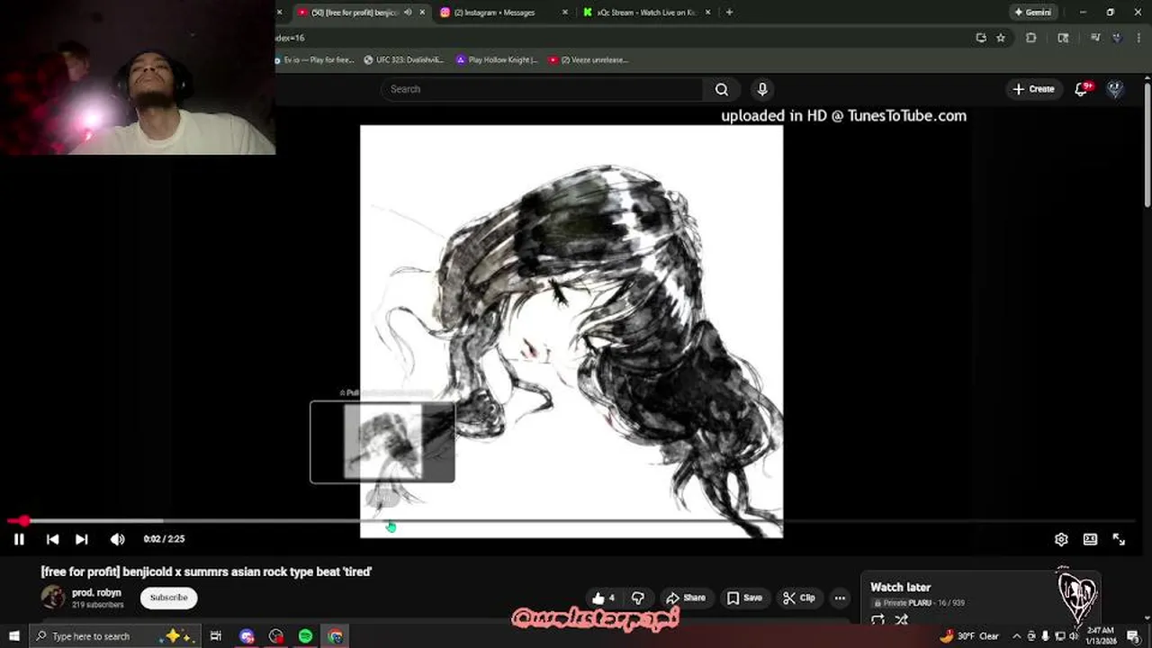Screen dimensions: 1152x648
Task: Open Chrome from the taskbar
Action: 335,636
